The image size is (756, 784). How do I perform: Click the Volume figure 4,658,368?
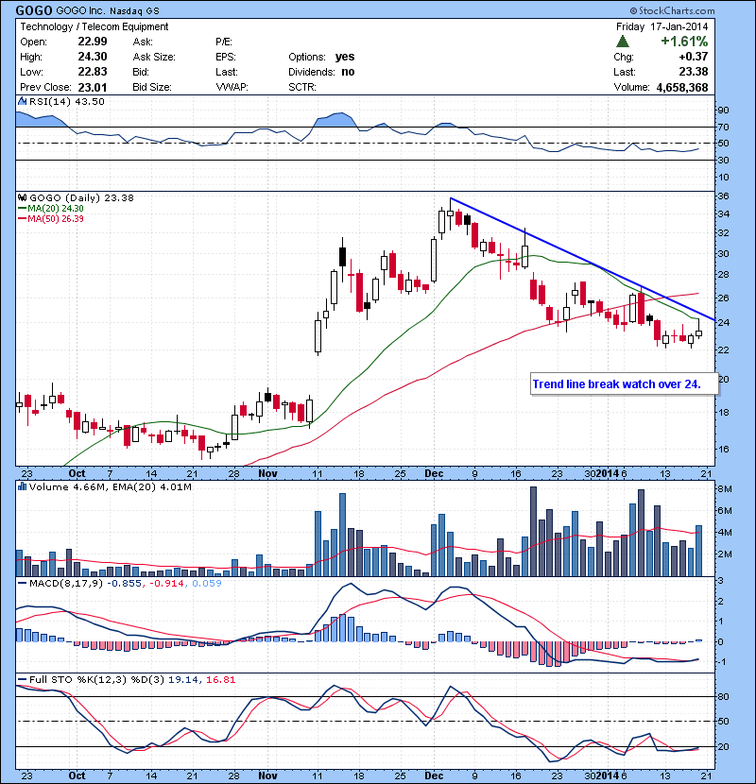pos(682,88)
